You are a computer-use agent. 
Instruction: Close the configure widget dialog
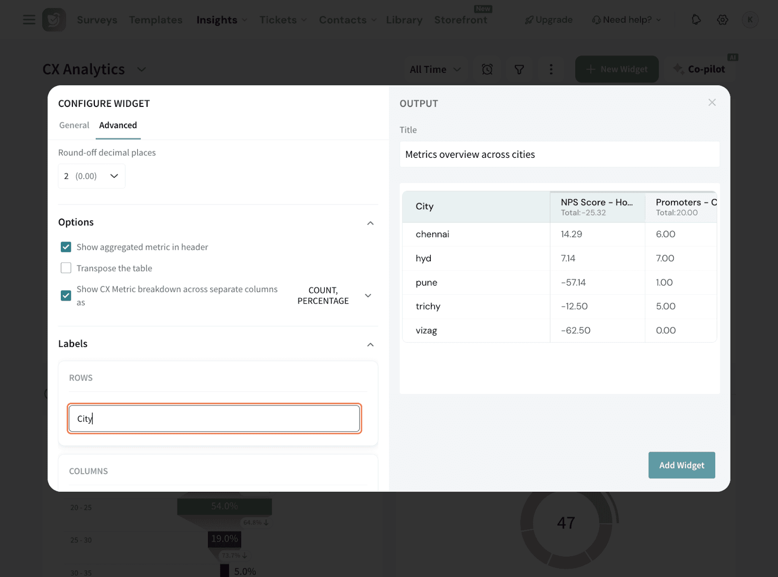(x=712, y=102)
